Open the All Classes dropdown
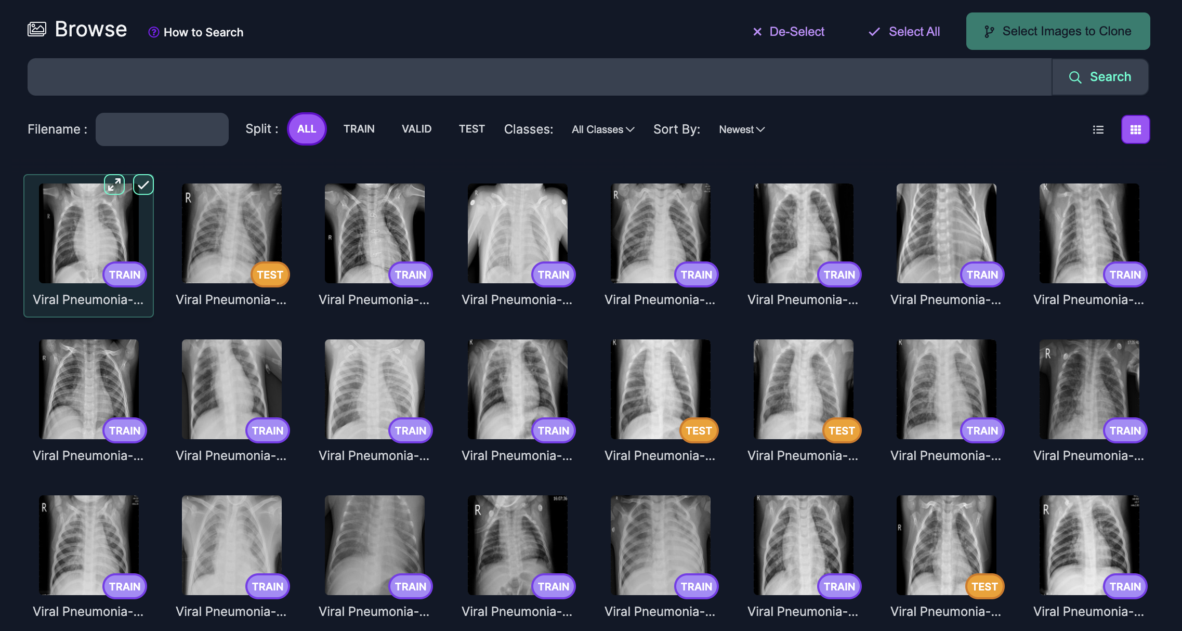The width and height of the screenshot is (1182, 631). coord(602,129)
